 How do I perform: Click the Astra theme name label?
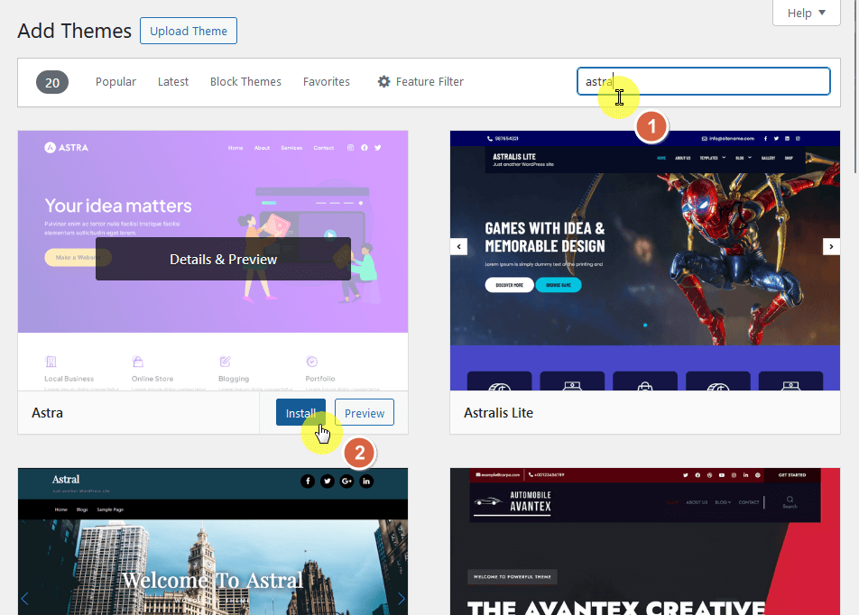tap(47, 413)
